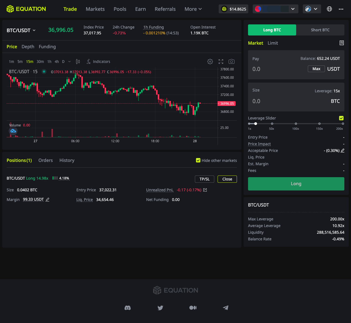This screenshot has width=351, height=323.
Task: Take a chart snapshot with camera icon
Action: [231, 62]
